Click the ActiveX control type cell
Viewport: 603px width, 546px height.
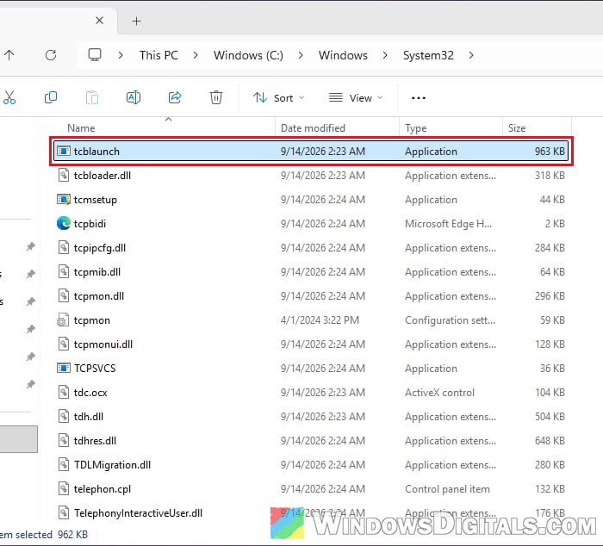(439, 393)
